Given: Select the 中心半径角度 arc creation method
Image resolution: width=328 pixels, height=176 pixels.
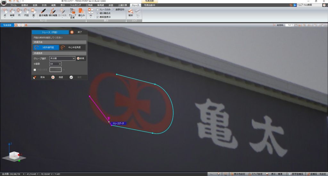Looking at the screenshot, I should click(73, 48).
